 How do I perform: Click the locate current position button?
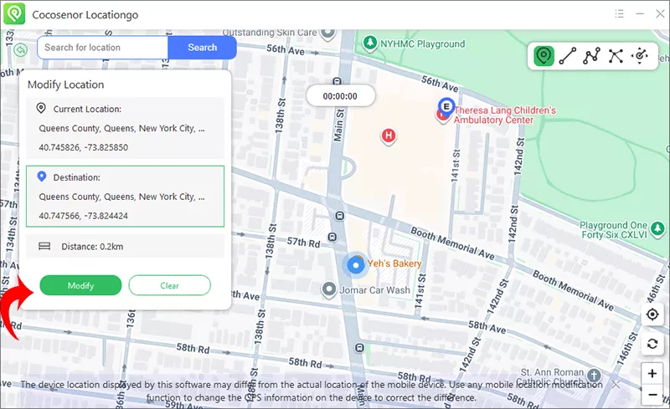tap(652, 314)
